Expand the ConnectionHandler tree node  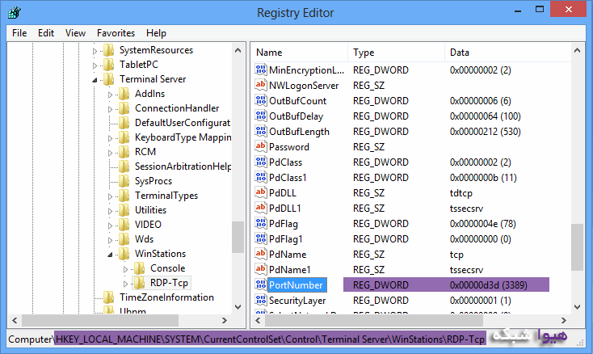click(111, 108)
